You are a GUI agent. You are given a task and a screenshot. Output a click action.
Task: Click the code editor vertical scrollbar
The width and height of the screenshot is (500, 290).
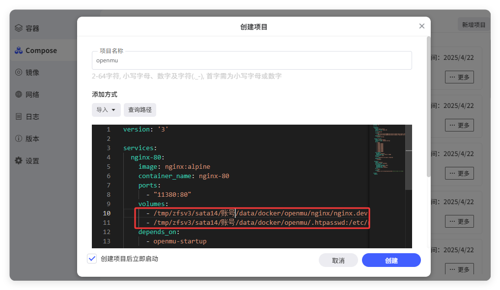[409, 158]
